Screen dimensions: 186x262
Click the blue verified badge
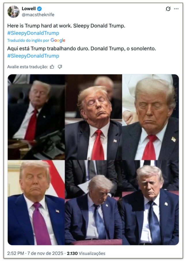point(39,9)
